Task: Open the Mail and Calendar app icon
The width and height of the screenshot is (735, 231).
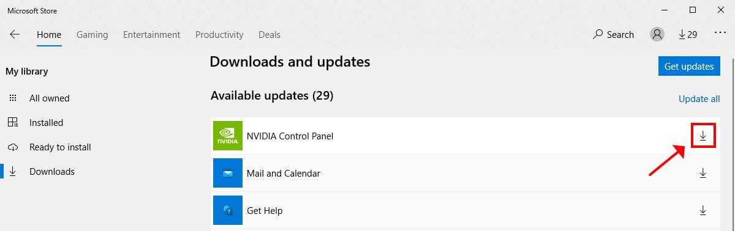Action: pyautogui.click(x=228, y=173)
